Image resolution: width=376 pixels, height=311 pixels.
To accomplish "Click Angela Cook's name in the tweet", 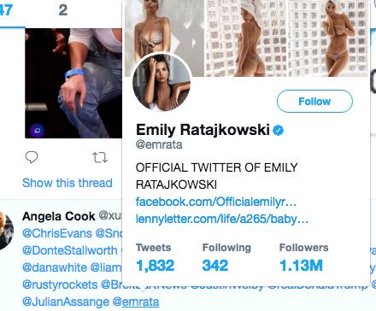I will tap(59, 216).
